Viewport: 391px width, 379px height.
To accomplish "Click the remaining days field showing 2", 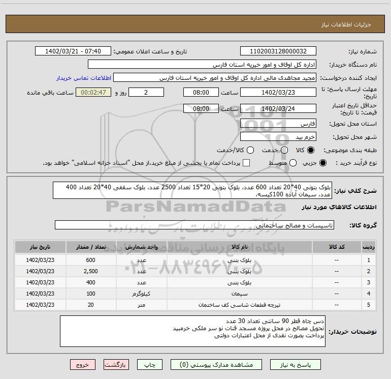I will coord(146,92).
